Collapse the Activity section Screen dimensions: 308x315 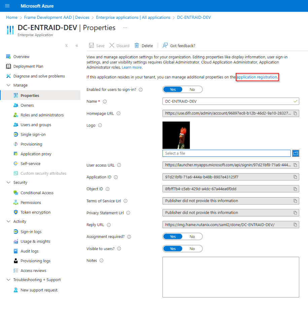click(x=8, y=221)
